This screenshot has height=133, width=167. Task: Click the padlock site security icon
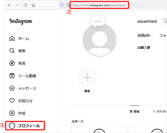(x=68, y=5)
